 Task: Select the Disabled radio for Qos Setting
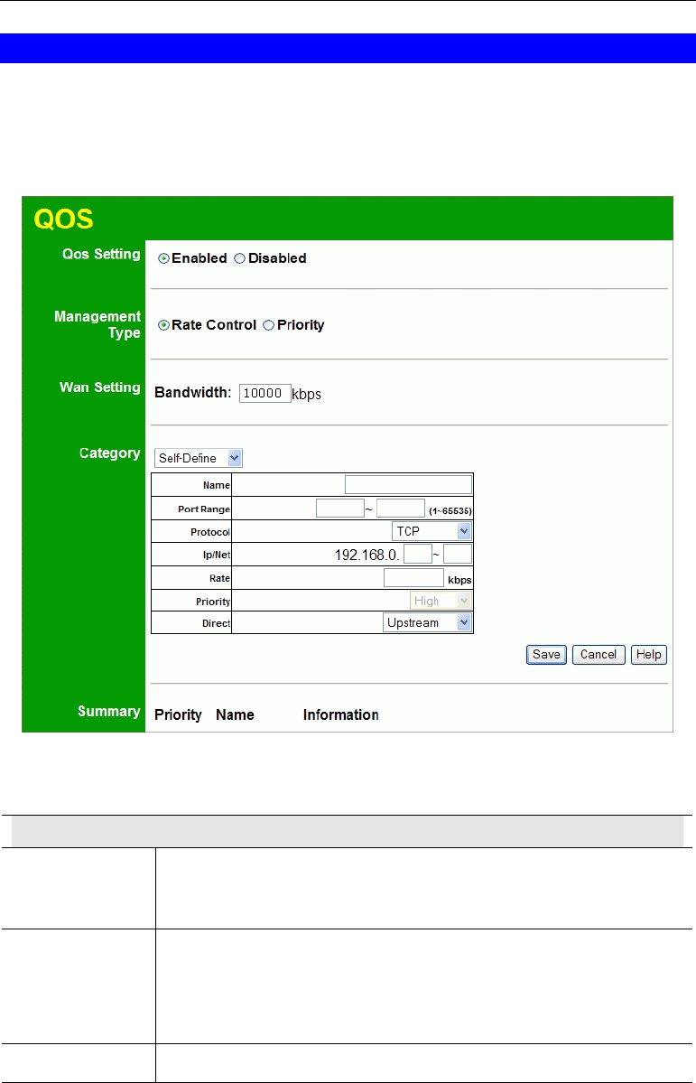click(239, 258)
